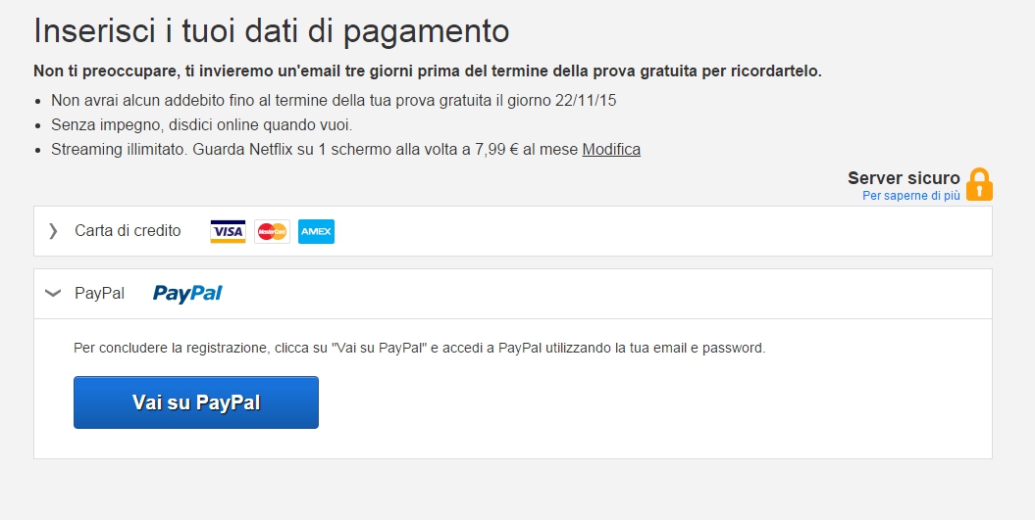Click the Non avrai alcun addebito bullet
This screenshot has width=1035, height=520.
tap(334, 100)
